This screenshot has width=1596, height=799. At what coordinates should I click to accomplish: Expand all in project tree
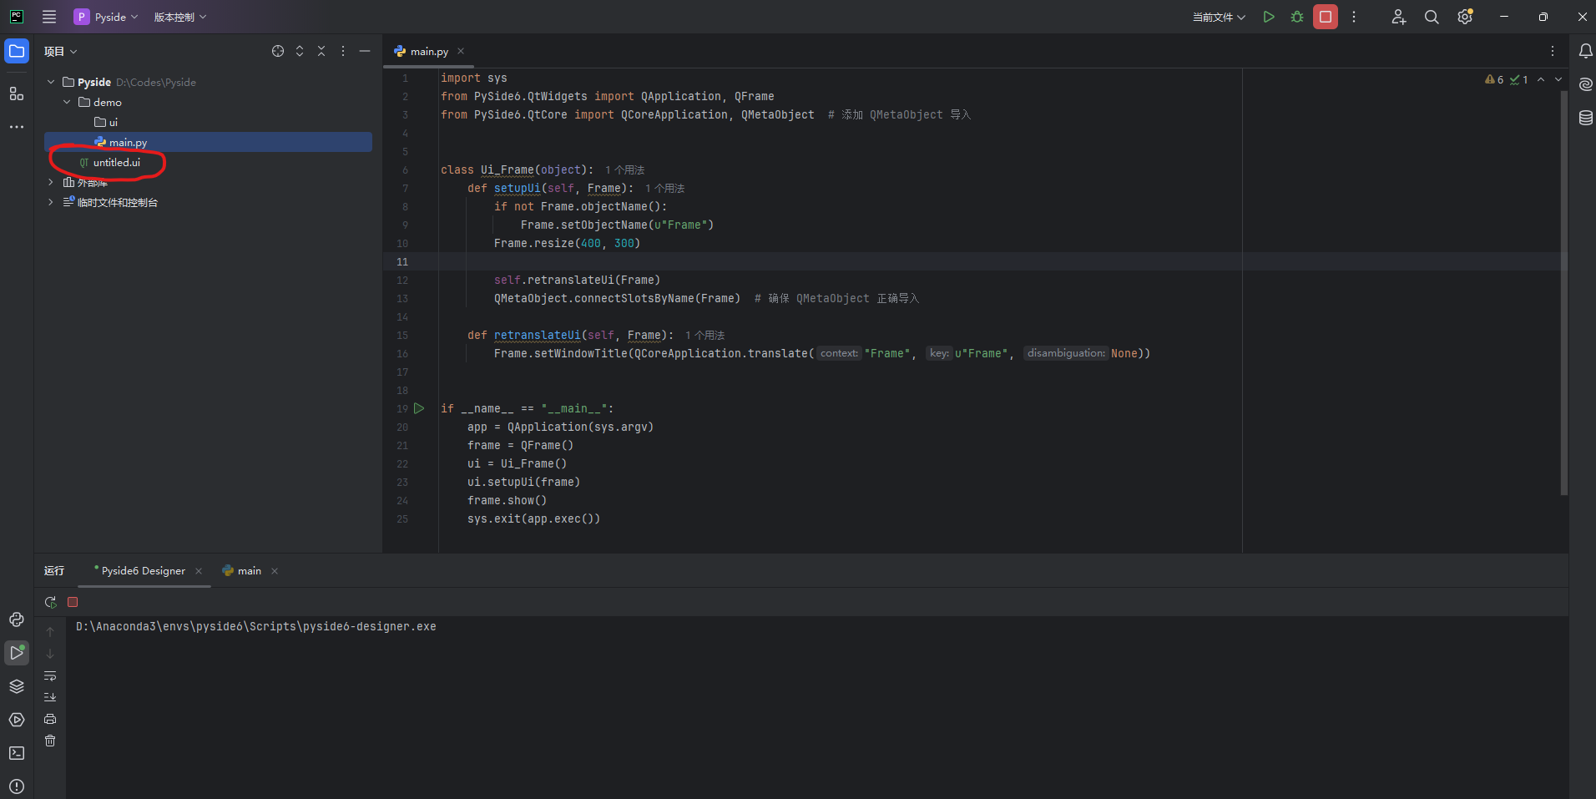pyautogui.click(x=300, y=51)
